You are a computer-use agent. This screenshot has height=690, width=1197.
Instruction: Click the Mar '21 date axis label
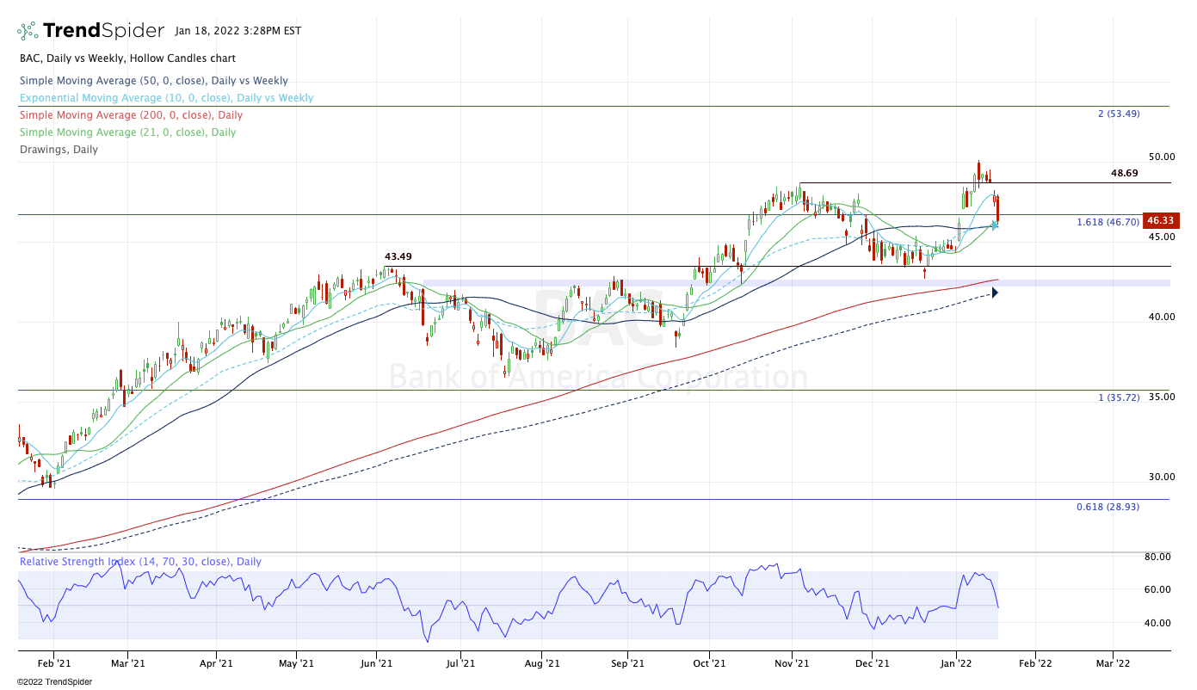point(126,663)
